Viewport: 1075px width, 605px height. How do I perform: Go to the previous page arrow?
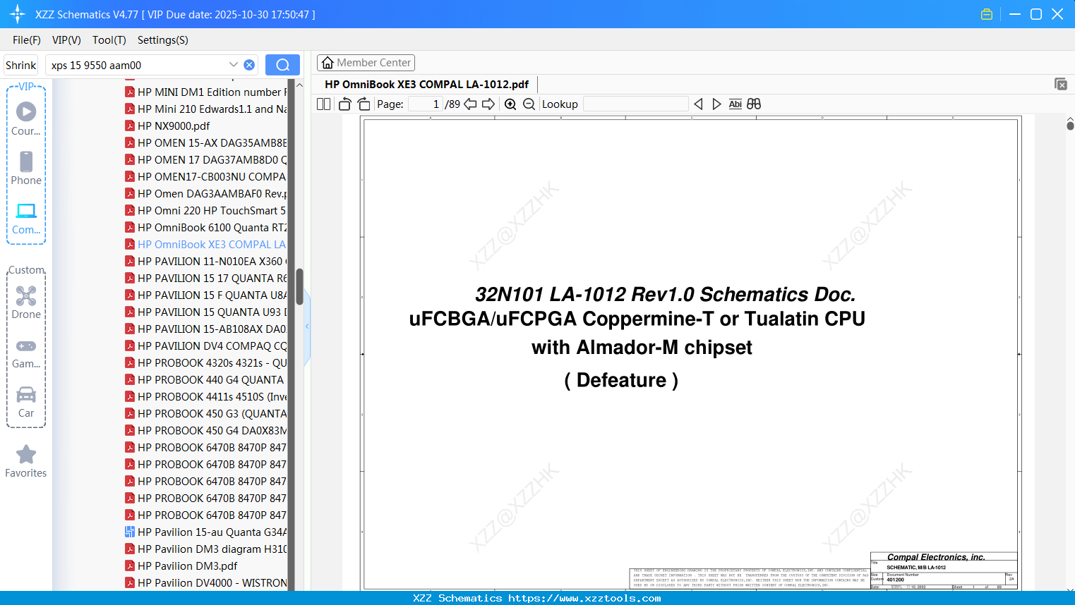470,104
